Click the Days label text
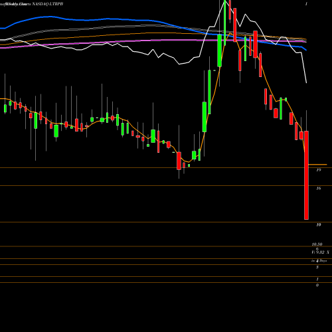 (x=323, y=261)
